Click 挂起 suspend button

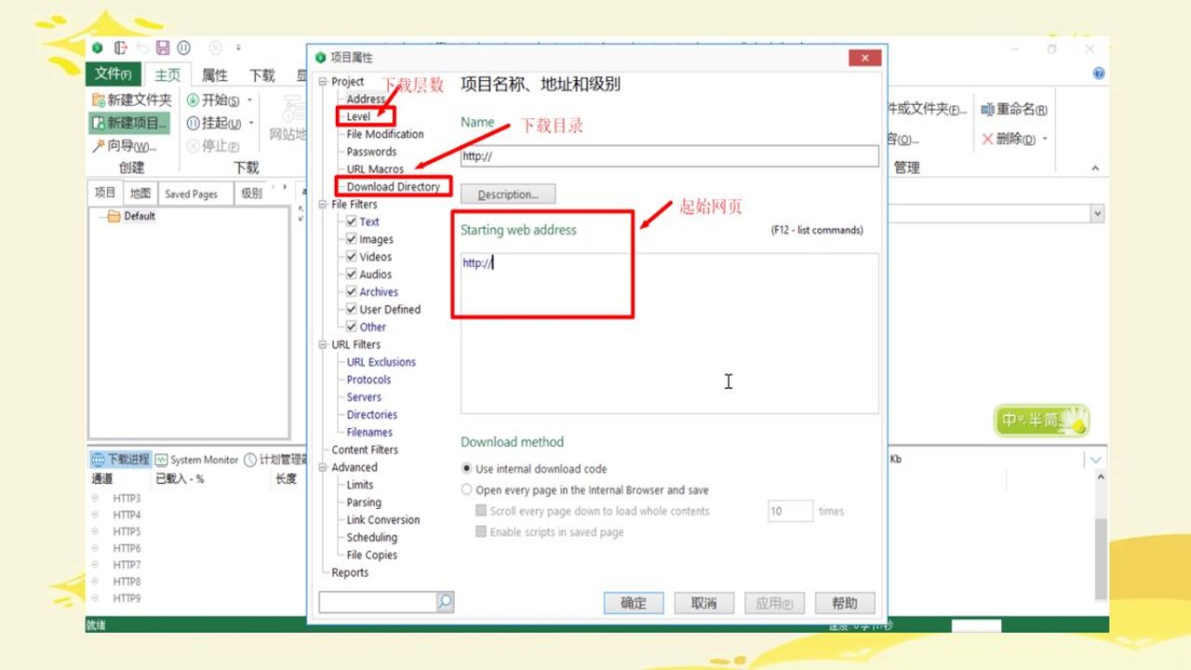point(213,123)
